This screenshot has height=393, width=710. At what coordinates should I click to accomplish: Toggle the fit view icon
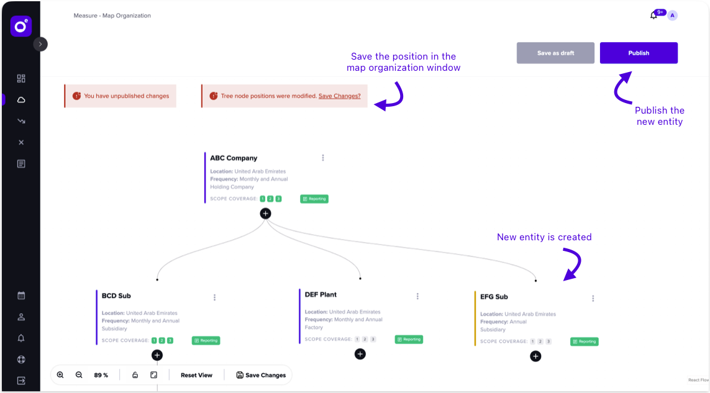pyautogui.click(x=153, y=375)
